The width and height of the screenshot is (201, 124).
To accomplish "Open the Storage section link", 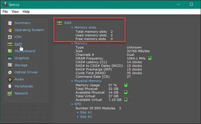I will coord(21,65).
